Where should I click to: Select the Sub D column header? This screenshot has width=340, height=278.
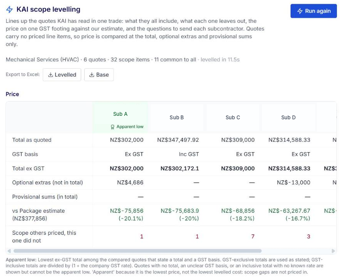(288, 117)
